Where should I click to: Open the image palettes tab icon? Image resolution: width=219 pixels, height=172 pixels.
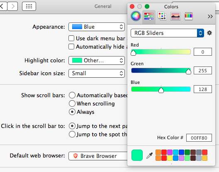click(x=175, y=16)
